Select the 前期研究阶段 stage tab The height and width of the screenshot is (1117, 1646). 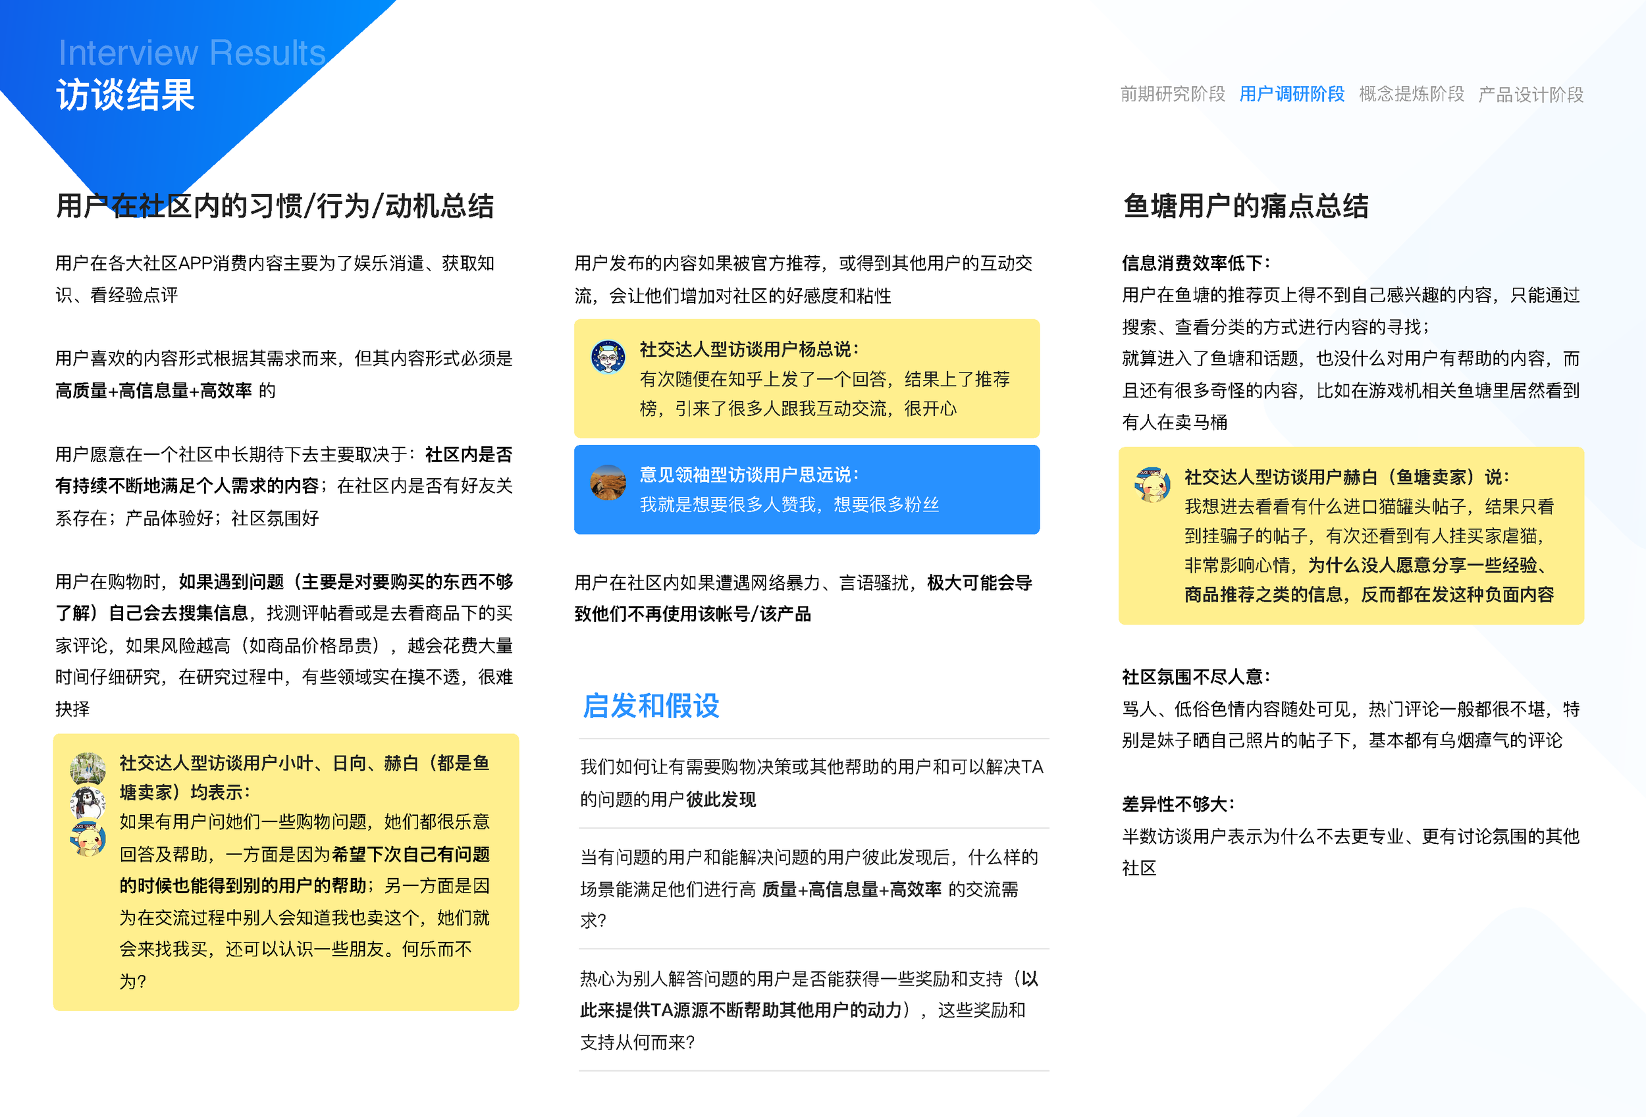1172,94
